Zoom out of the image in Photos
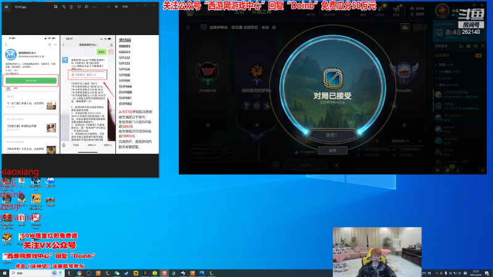This screenshot has width=493, height=277. (108, 7)
